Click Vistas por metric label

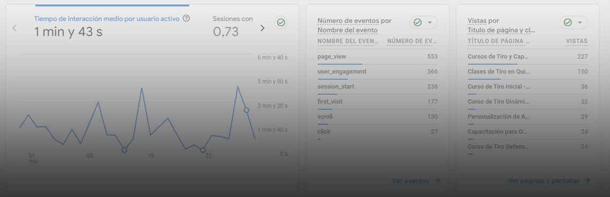click(x=483, y=21)
